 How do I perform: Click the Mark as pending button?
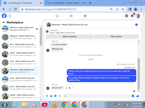(x=70, y=37)
